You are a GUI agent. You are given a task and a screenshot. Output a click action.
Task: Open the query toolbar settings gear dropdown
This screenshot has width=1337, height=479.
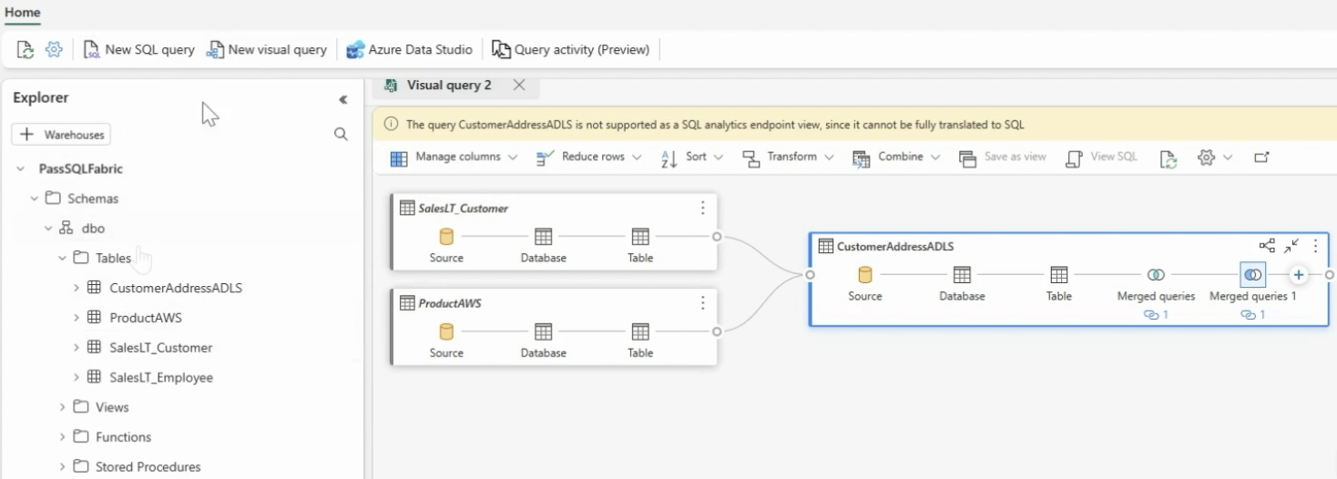[1215, 158]
